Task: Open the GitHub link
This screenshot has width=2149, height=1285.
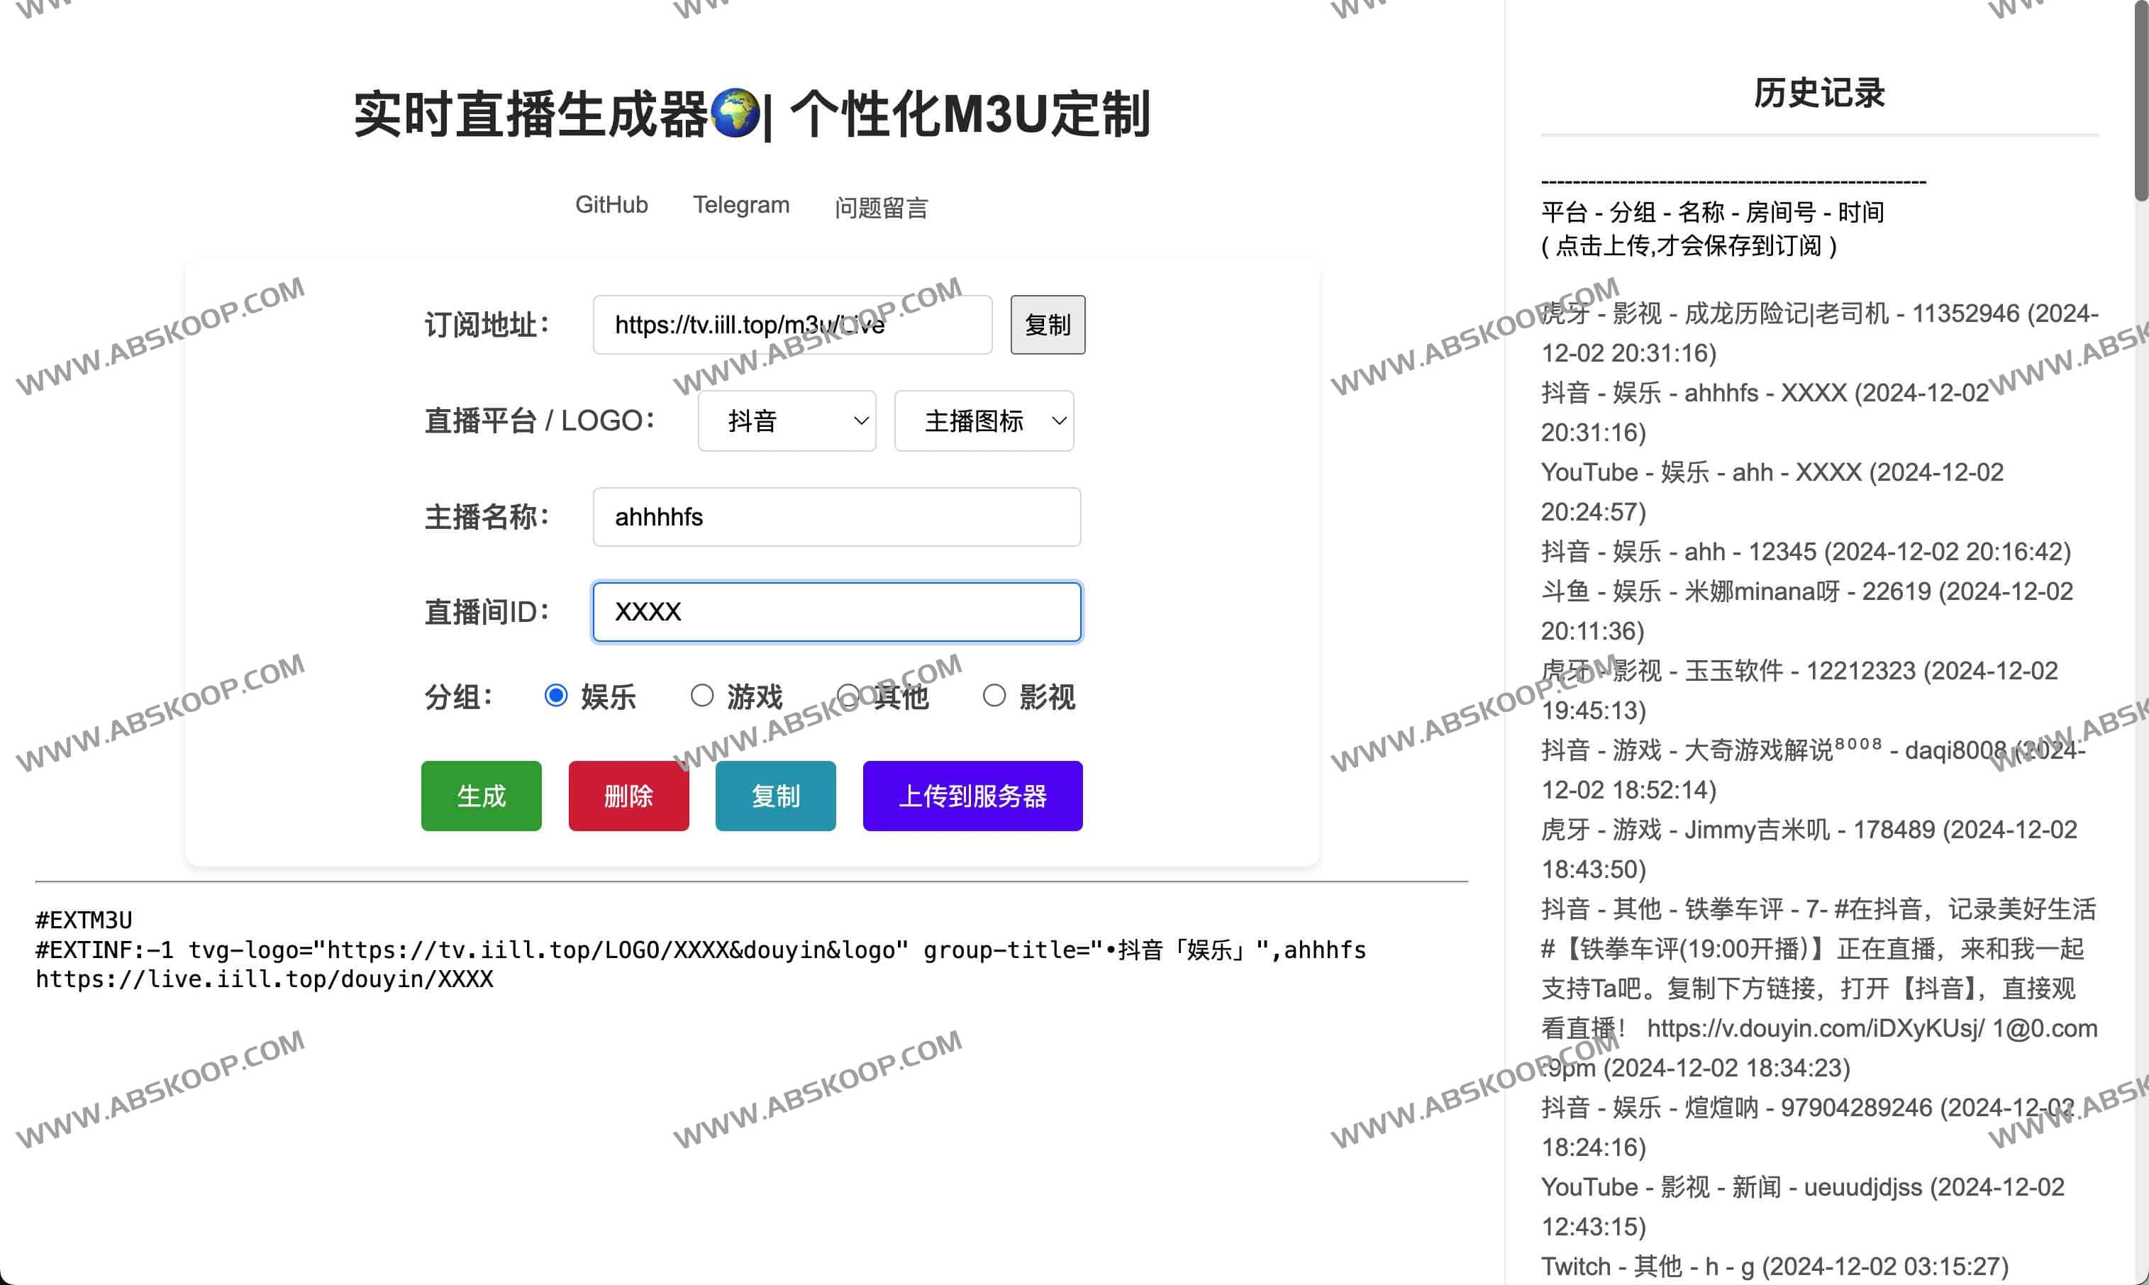Action: [611, 205]
